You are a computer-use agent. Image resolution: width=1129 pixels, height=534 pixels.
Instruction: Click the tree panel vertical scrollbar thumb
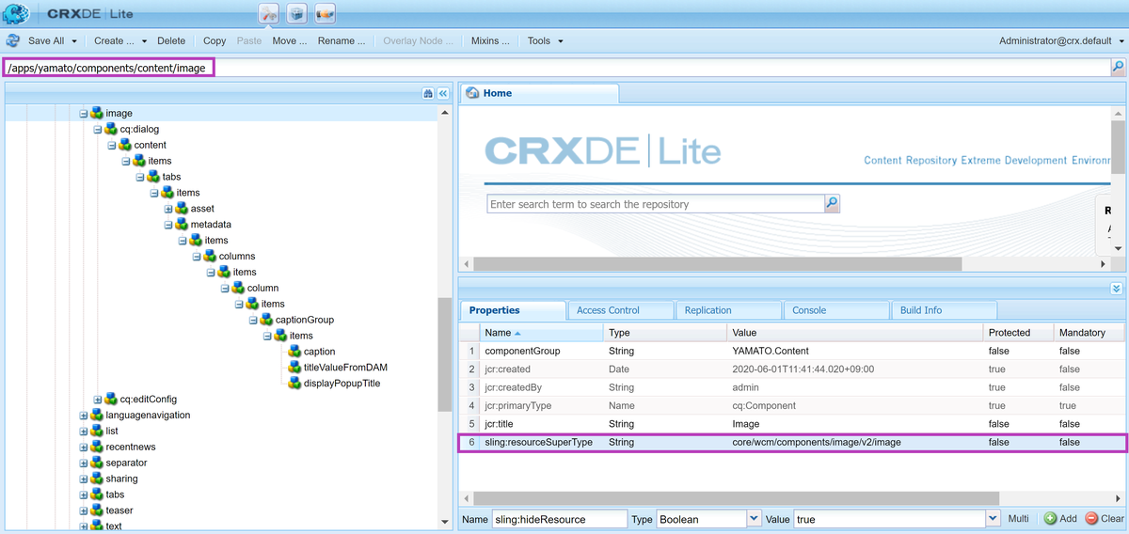[445, 354]
